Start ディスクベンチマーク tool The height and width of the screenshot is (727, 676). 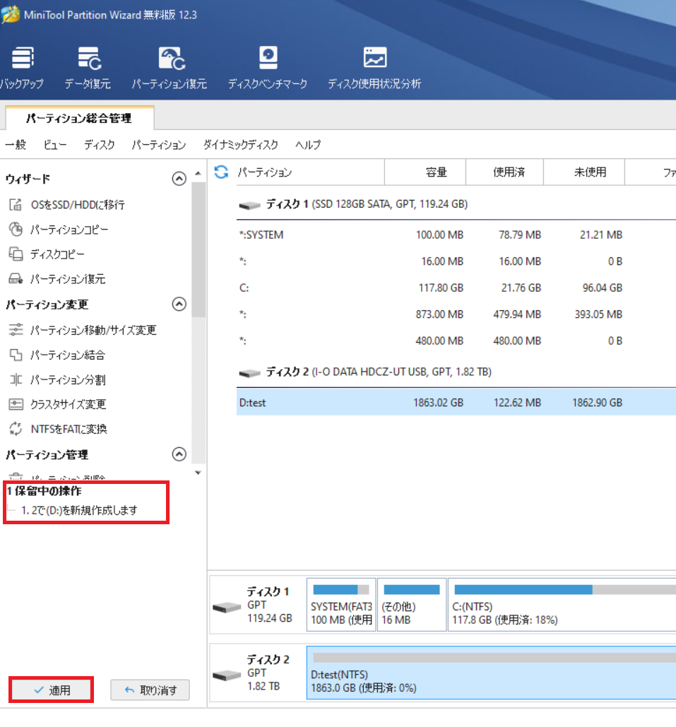coord(268,67)
